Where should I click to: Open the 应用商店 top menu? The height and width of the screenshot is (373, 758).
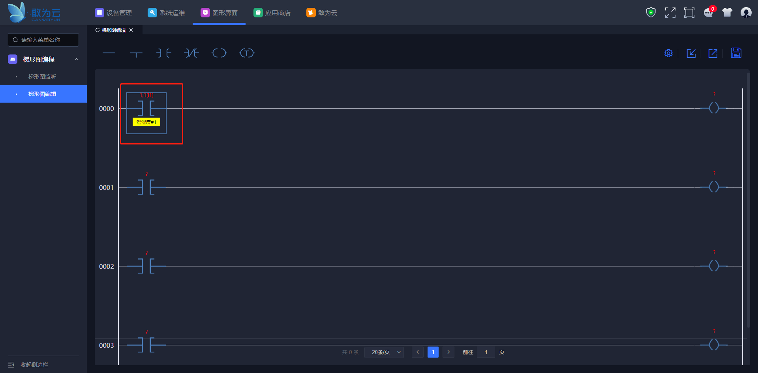(272, 13)
